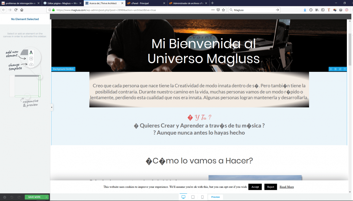Show site information icon in address bar
353x201 pixels.
point(50,10)
